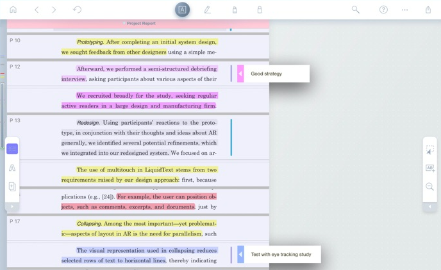Viewport: 441px width, 270px height.
Task: Collapse the Good strategy comment arrow
Action: pos(240,74)
